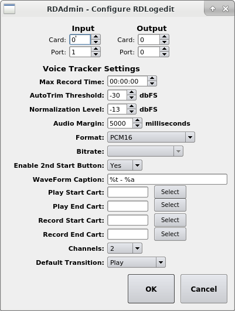Decrease Audio Margin milliseconds value
This screenshot has width=235, height=311.
pos(137,126)
